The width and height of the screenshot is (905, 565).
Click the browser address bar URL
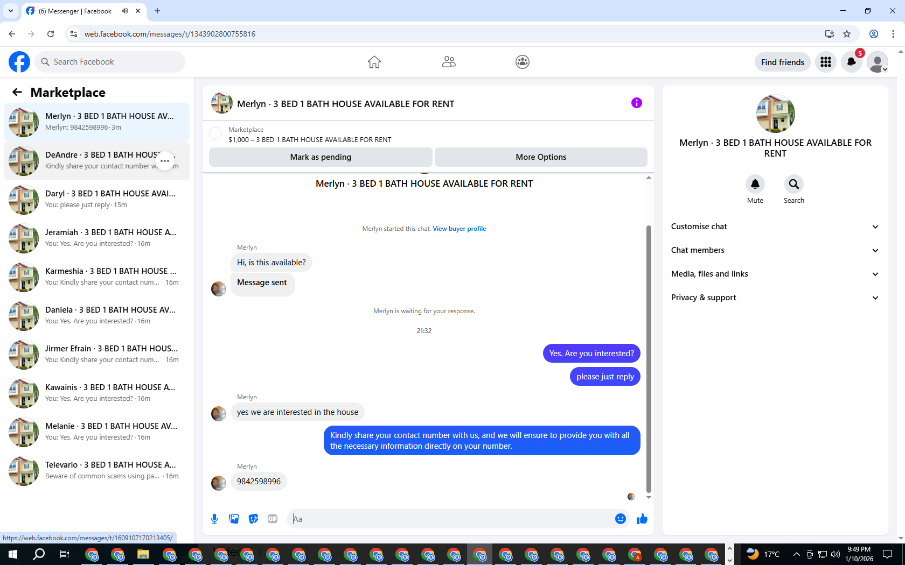coord(170,34)
